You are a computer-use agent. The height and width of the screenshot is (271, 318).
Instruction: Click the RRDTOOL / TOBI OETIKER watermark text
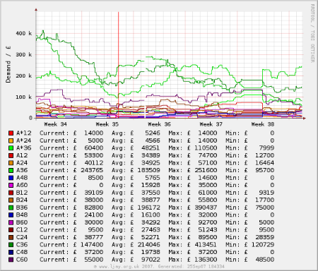(x=312, y=33)
